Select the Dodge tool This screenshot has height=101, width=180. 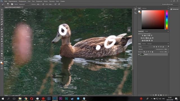click(x=2, y=41)
